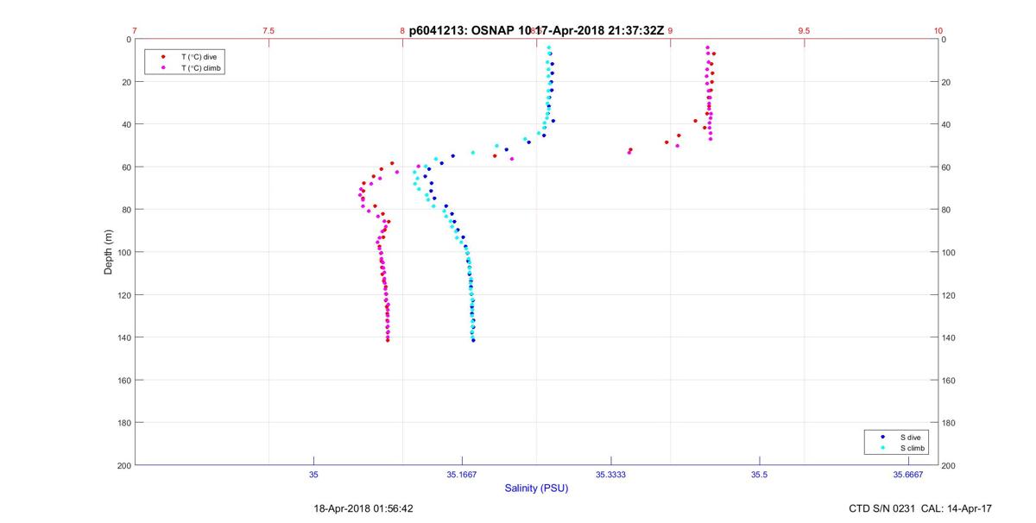Click the 35.6667 salinity tick label
The width and height of the screenshot is (1036, 523).
(908, 475)
